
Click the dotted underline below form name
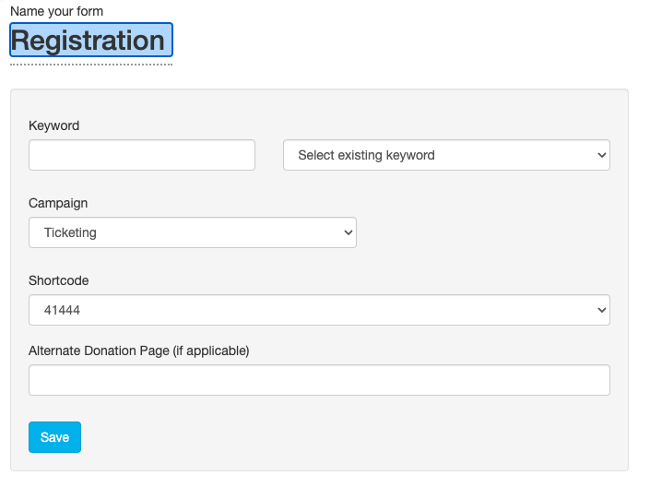91,65
